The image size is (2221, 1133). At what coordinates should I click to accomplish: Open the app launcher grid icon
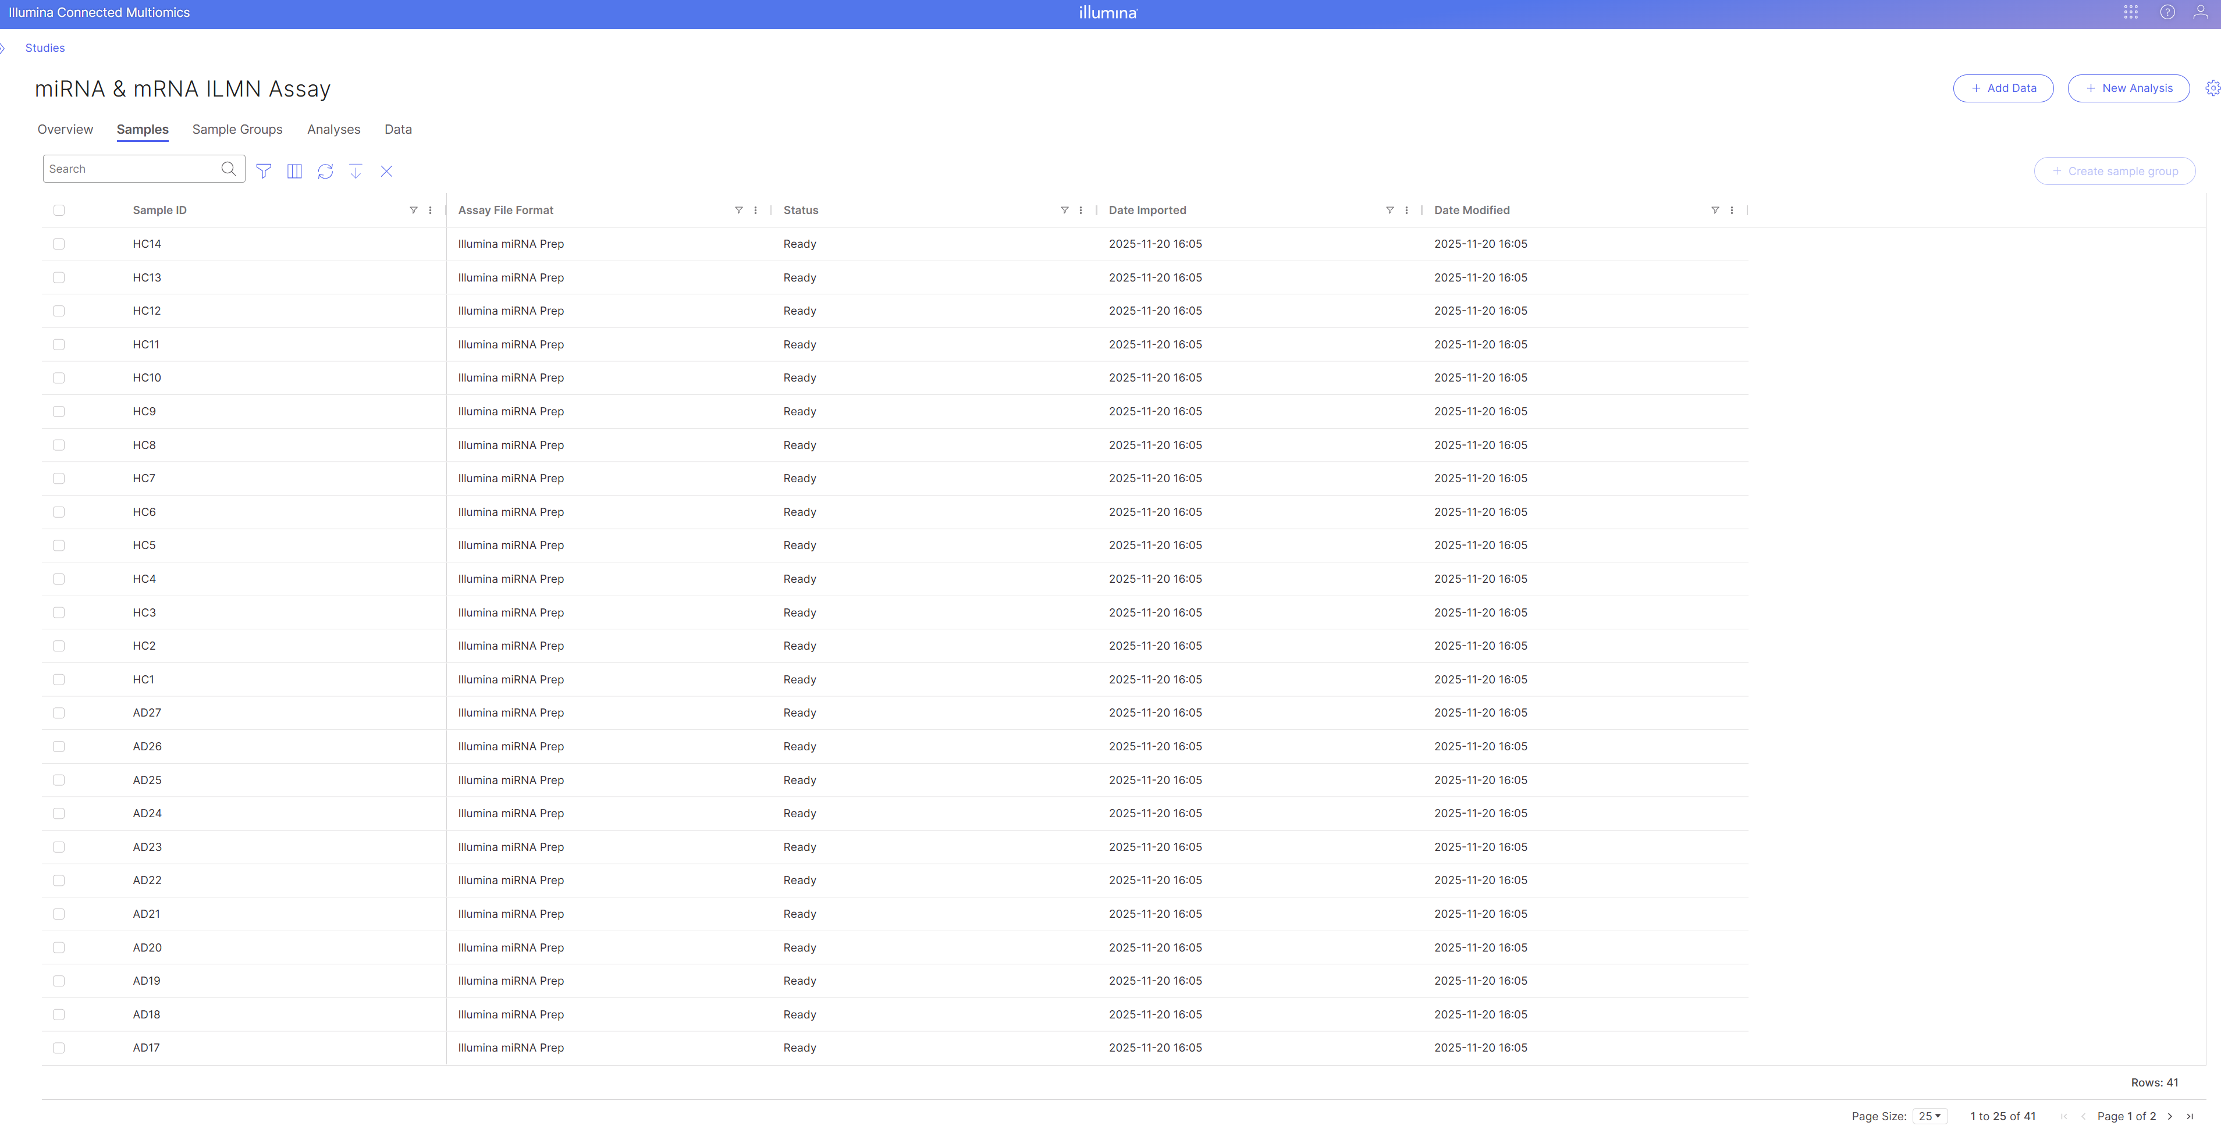[2130, 12]
